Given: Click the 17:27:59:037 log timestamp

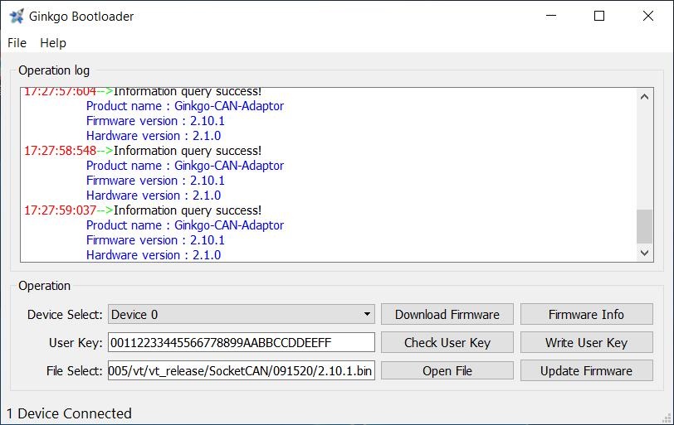Looking at the screenshot, I should (60, 210).
